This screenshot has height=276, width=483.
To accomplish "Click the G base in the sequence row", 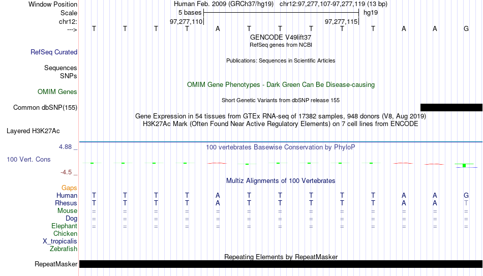I will pyautogui.click(x=466, y=28).
